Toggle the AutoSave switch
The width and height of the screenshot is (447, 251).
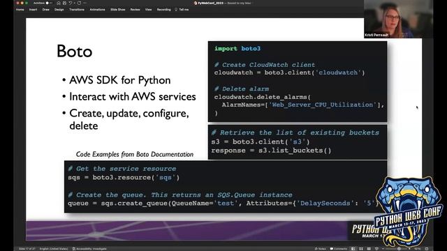tap(49, 3)
